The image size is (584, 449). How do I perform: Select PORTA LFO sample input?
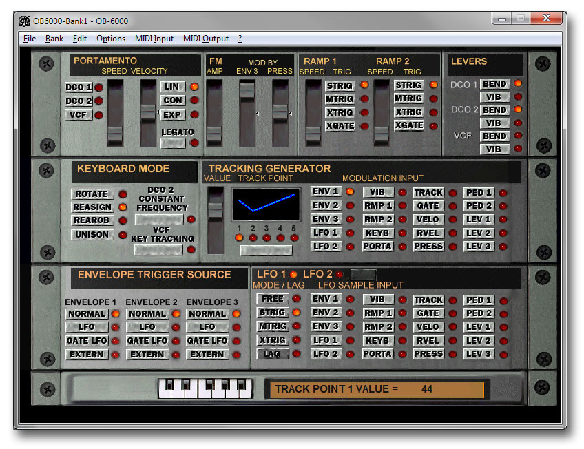377,354
